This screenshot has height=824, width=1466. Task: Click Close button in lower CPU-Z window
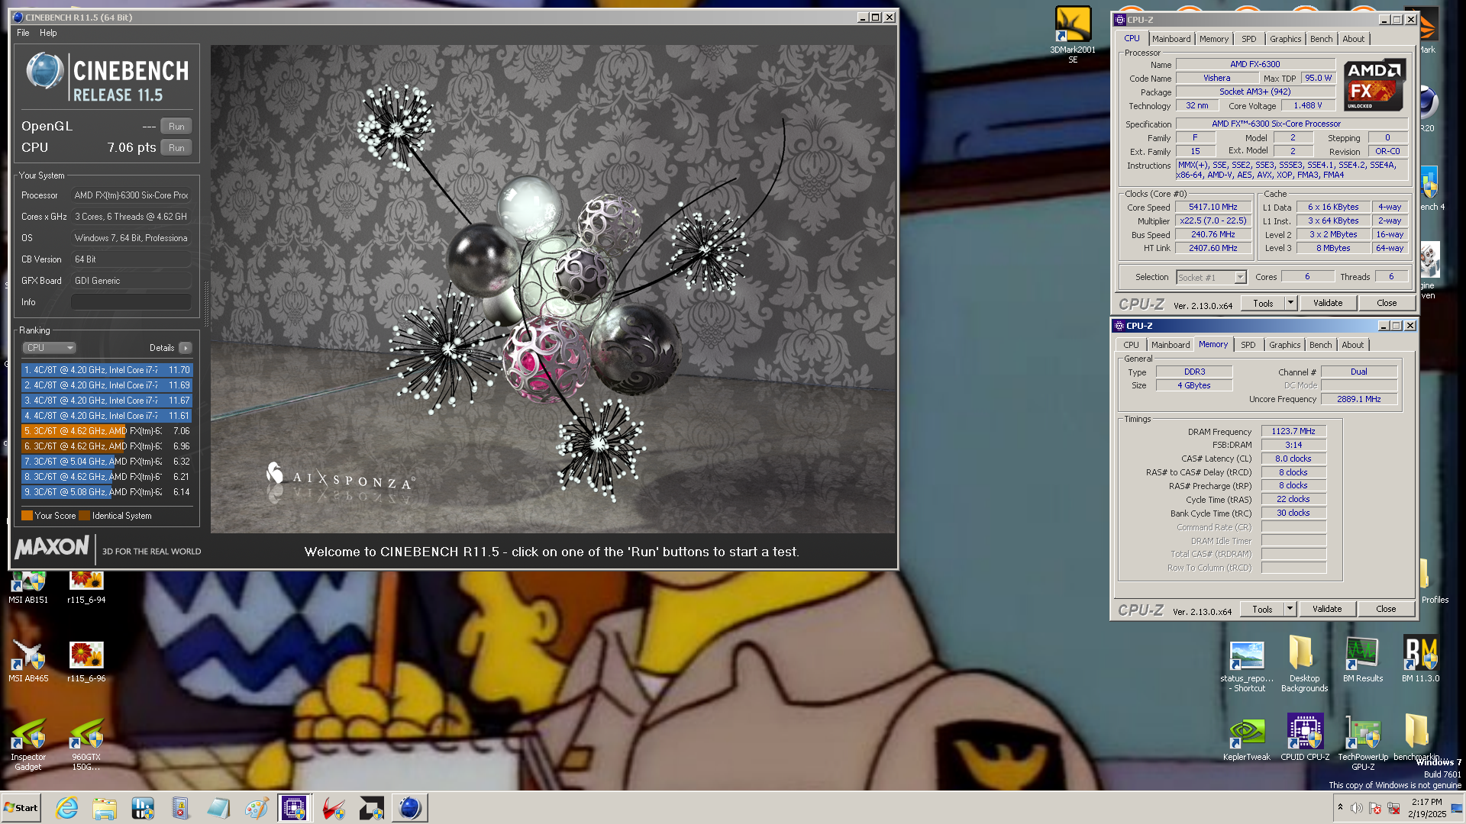(1386, 610)
